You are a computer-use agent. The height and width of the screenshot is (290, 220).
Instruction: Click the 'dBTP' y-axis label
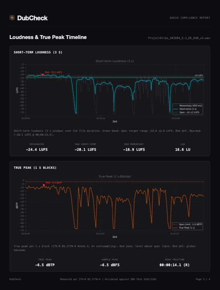point(17,205)
